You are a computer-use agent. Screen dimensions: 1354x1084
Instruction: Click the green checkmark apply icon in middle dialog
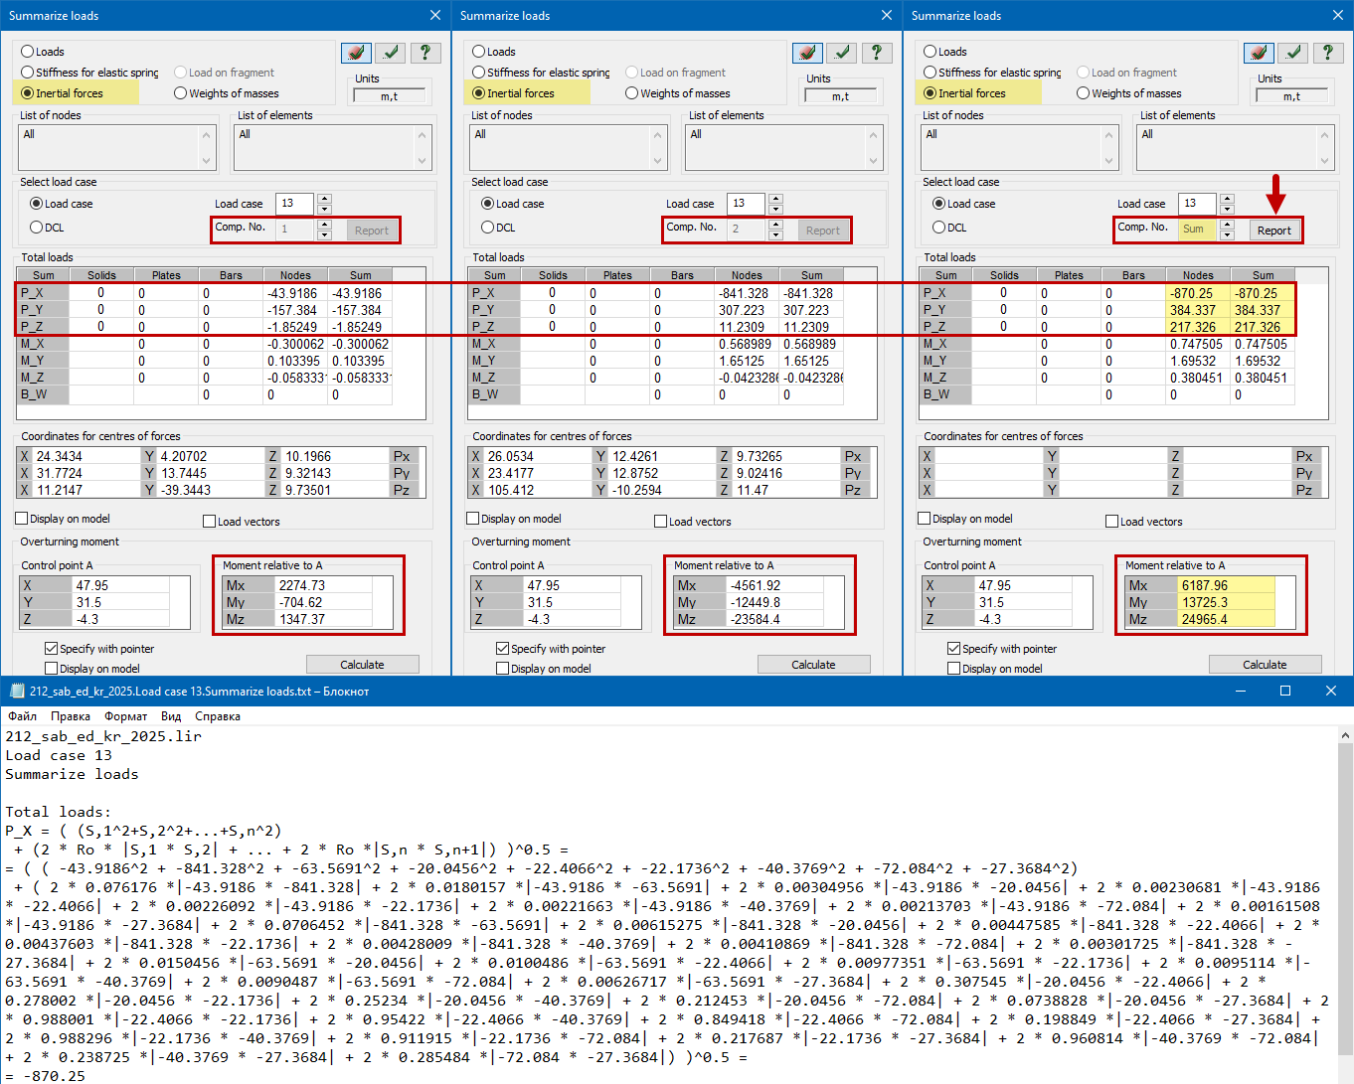(842, 53)
